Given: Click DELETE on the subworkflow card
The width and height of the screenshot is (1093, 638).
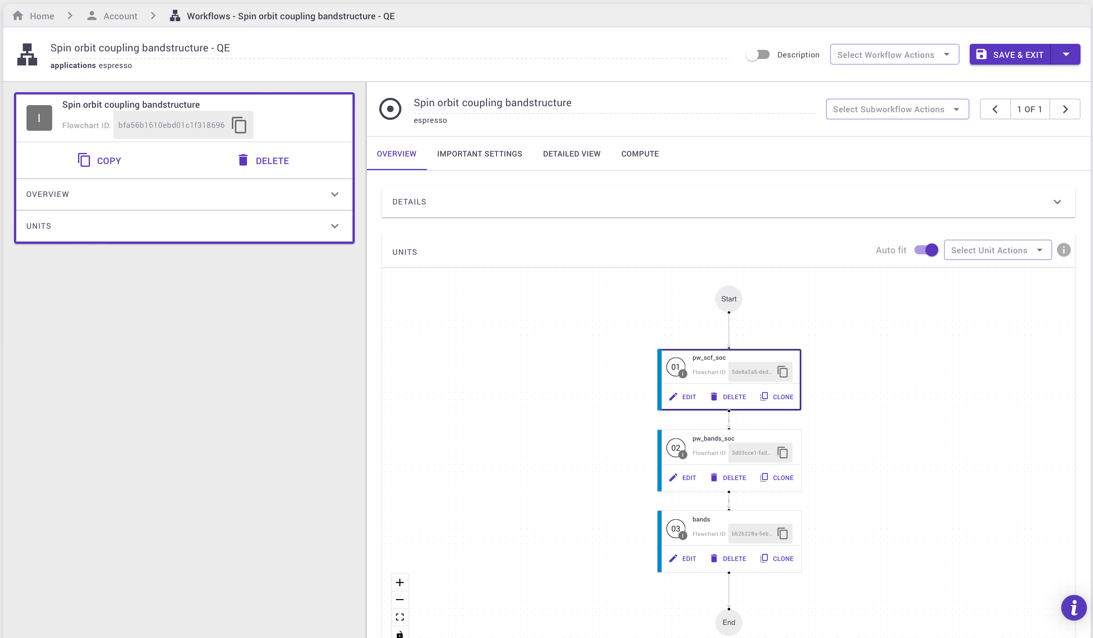Looking at the screenshot, I should [x=263, y=161].
